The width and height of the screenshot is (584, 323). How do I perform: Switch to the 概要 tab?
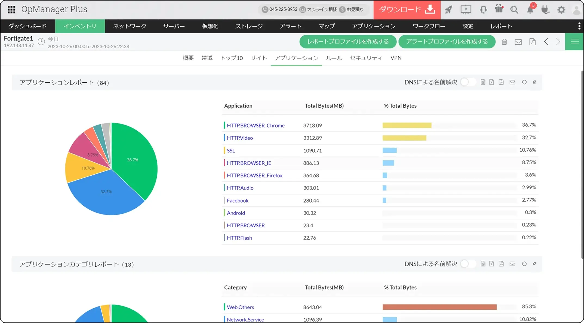(x=188, y=58)
